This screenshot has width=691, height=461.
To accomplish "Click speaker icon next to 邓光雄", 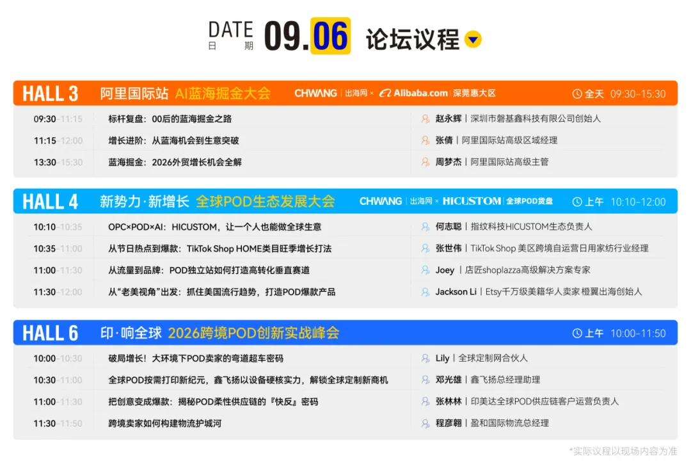I will [x=425, y=380].
